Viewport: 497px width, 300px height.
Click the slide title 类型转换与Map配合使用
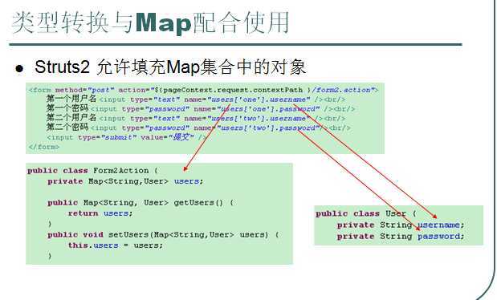tap(150, 22)
